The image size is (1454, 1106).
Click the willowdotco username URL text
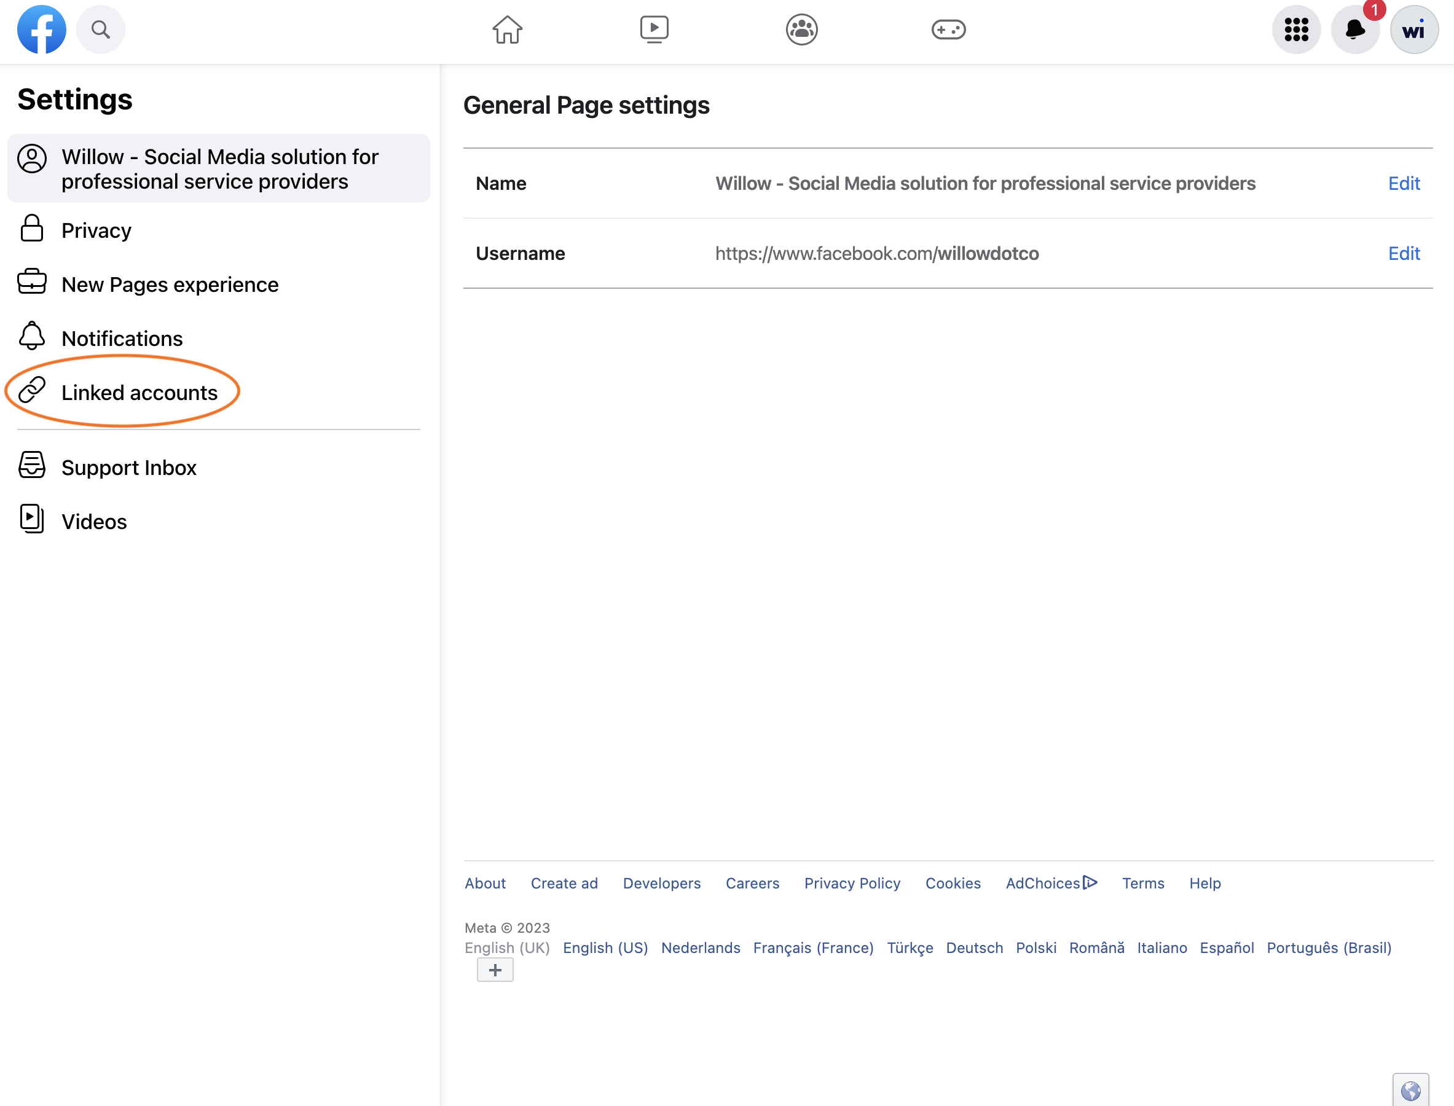(x=877, y=253)
